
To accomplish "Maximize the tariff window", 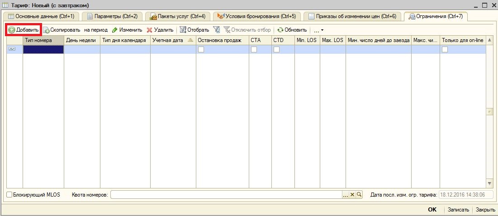I will (x=485, y=5).
